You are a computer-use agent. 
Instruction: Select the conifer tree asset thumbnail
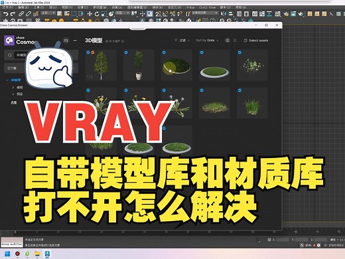[101, 65]
